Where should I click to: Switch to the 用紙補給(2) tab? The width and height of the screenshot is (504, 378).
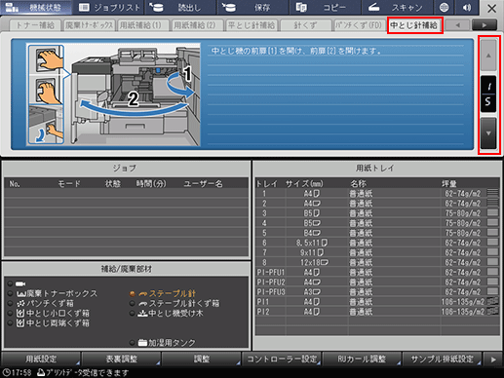197,25
